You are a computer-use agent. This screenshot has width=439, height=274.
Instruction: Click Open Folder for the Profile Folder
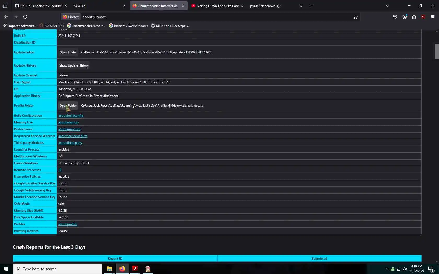pyautogui.click(x=68, y=106)
